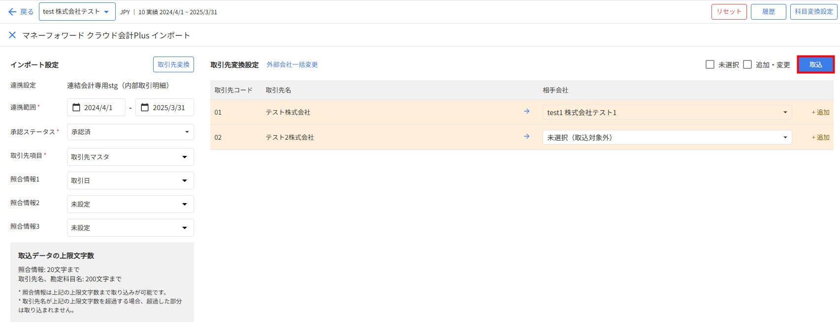Click the 履歴 button

(769, 12)
